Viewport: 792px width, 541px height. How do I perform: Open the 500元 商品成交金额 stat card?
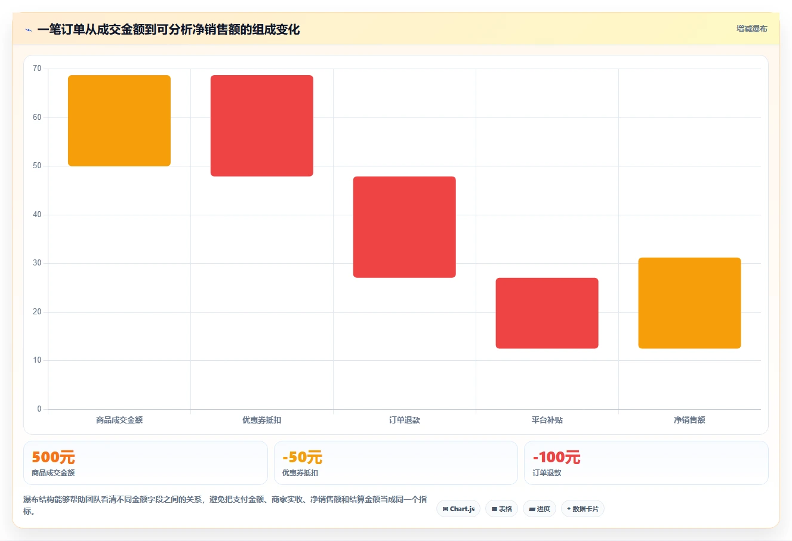point(146,463)
